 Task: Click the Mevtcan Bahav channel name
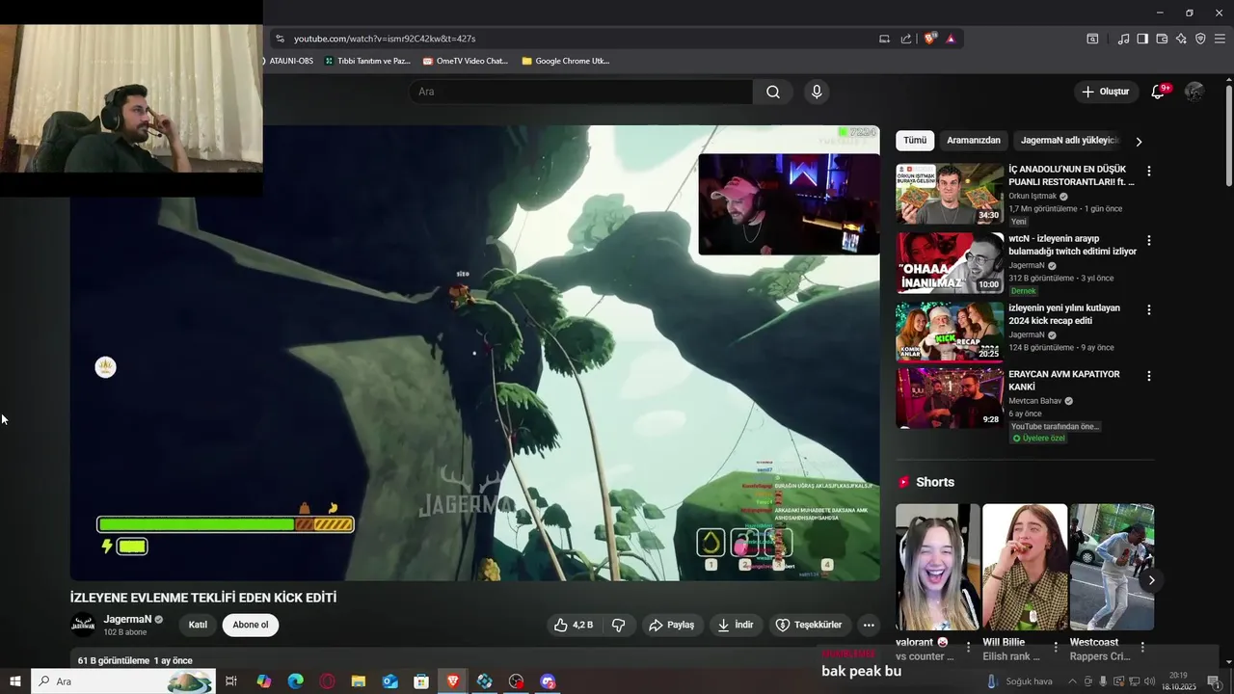click(x=1034, y=401)
